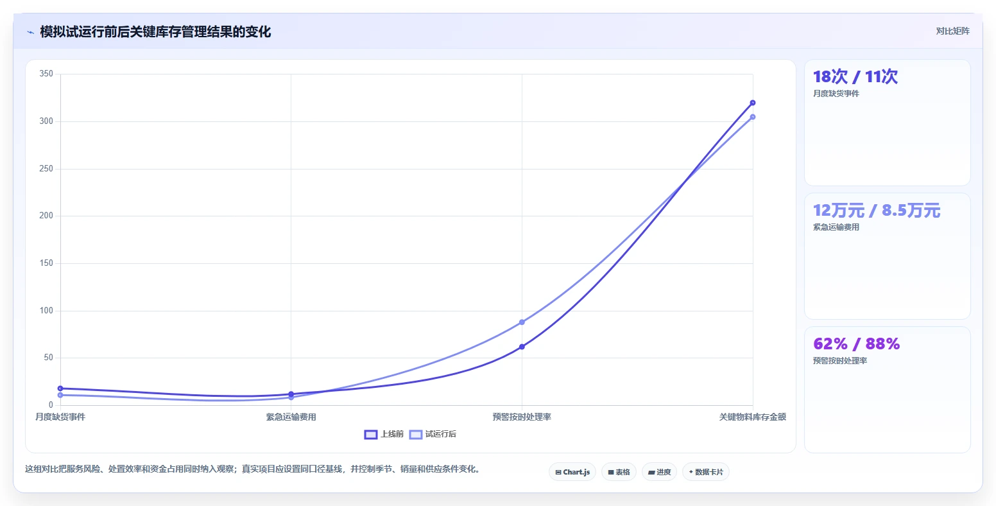Select the 数据卡片 chip

(706, 472)
